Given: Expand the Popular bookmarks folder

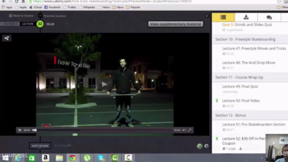Looking at the screenshot, I should (x=133, y=7).
